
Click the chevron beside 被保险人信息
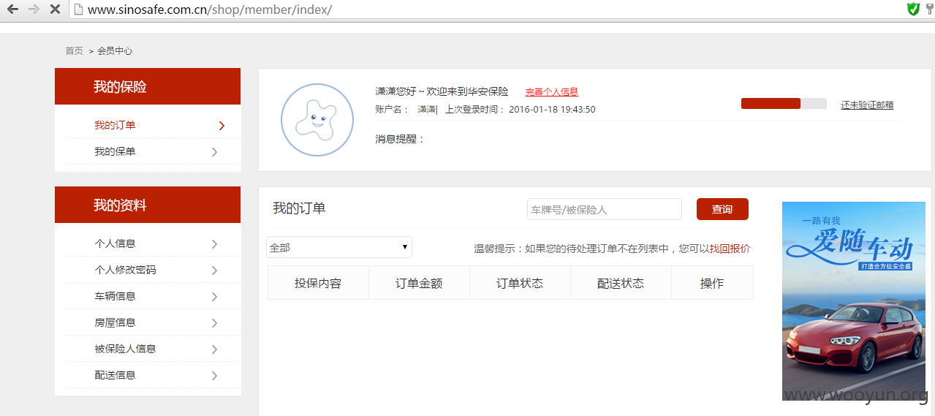[214, 349]
